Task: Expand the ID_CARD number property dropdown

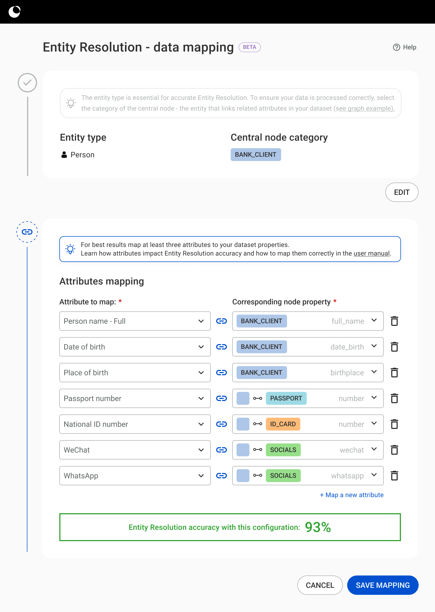Action: pos(308,424)
